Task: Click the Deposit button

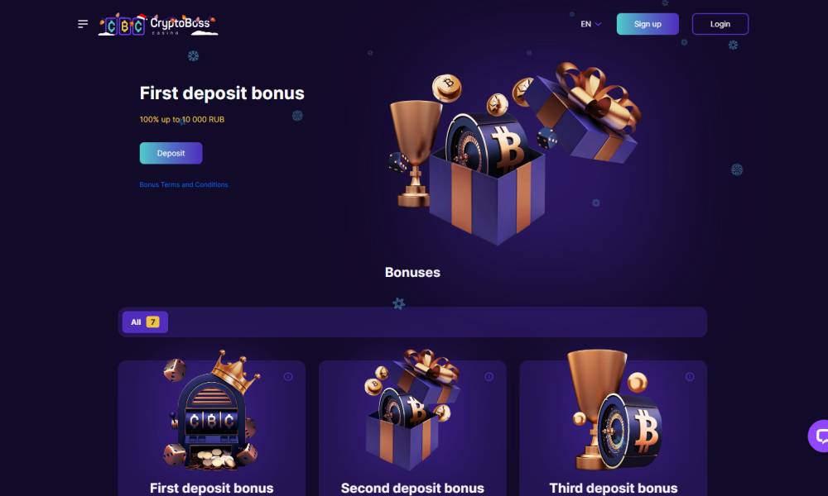Action: pyautogui.click(x=171, y=153)
